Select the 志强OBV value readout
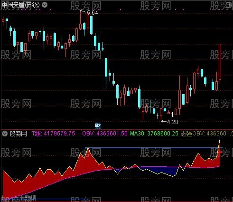The height and width of the screenshot is (202, 233). click(207, 134)
